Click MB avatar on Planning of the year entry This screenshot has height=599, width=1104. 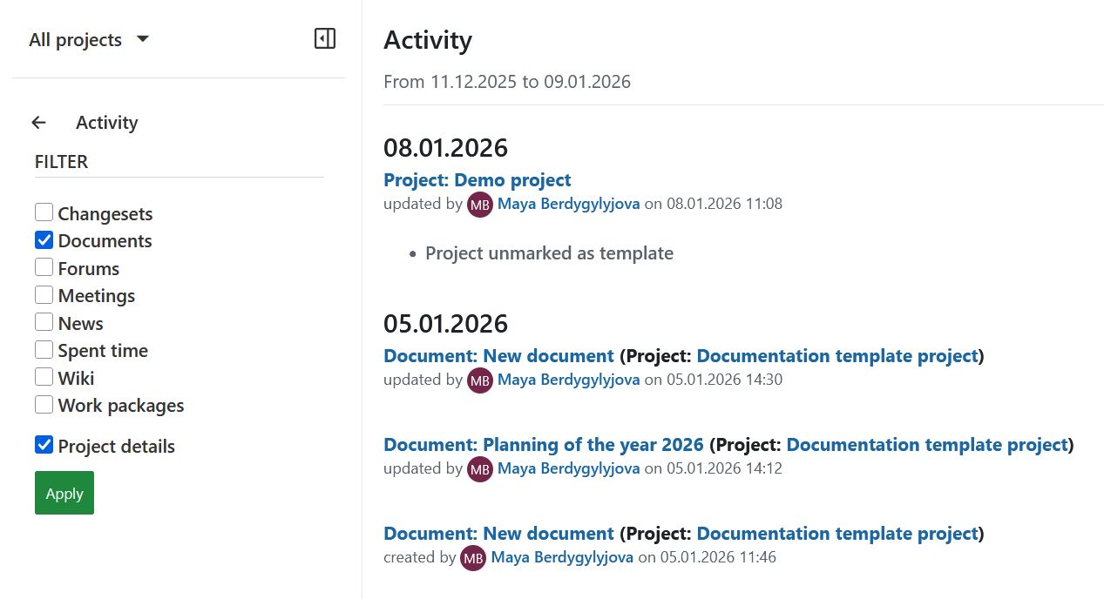479,468
